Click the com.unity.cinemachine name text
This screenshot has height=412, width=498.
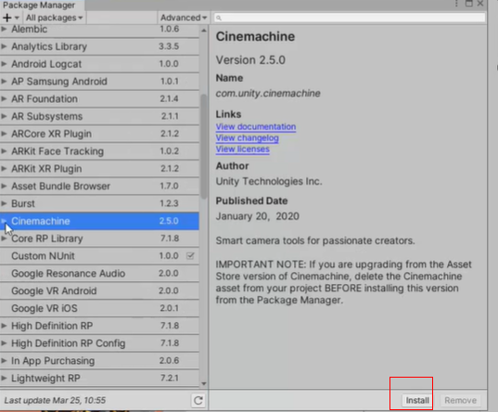(268, 94)
